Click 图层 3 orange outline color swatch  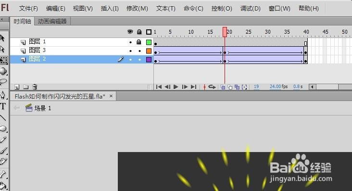[x=149, y=51]
